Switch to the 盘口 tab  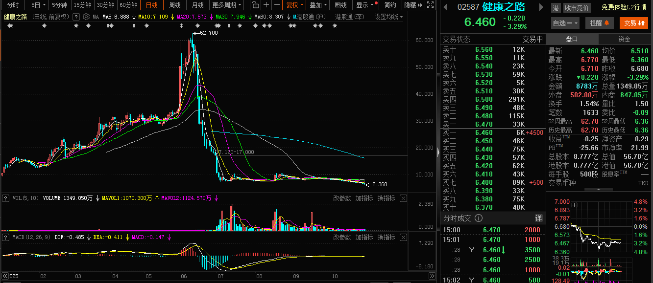[572, 39]
